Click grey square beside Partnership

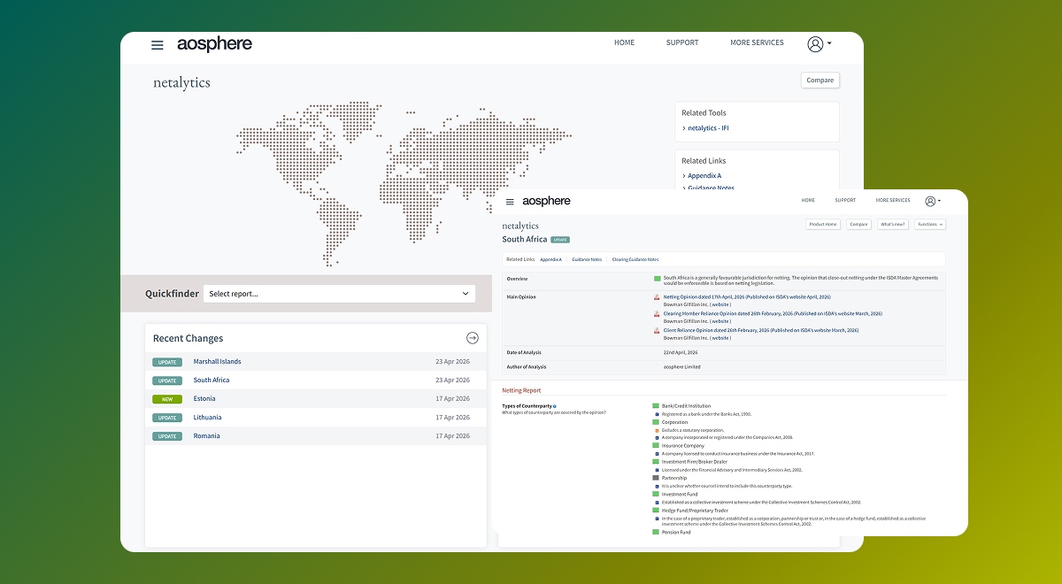tap(656, 478)
